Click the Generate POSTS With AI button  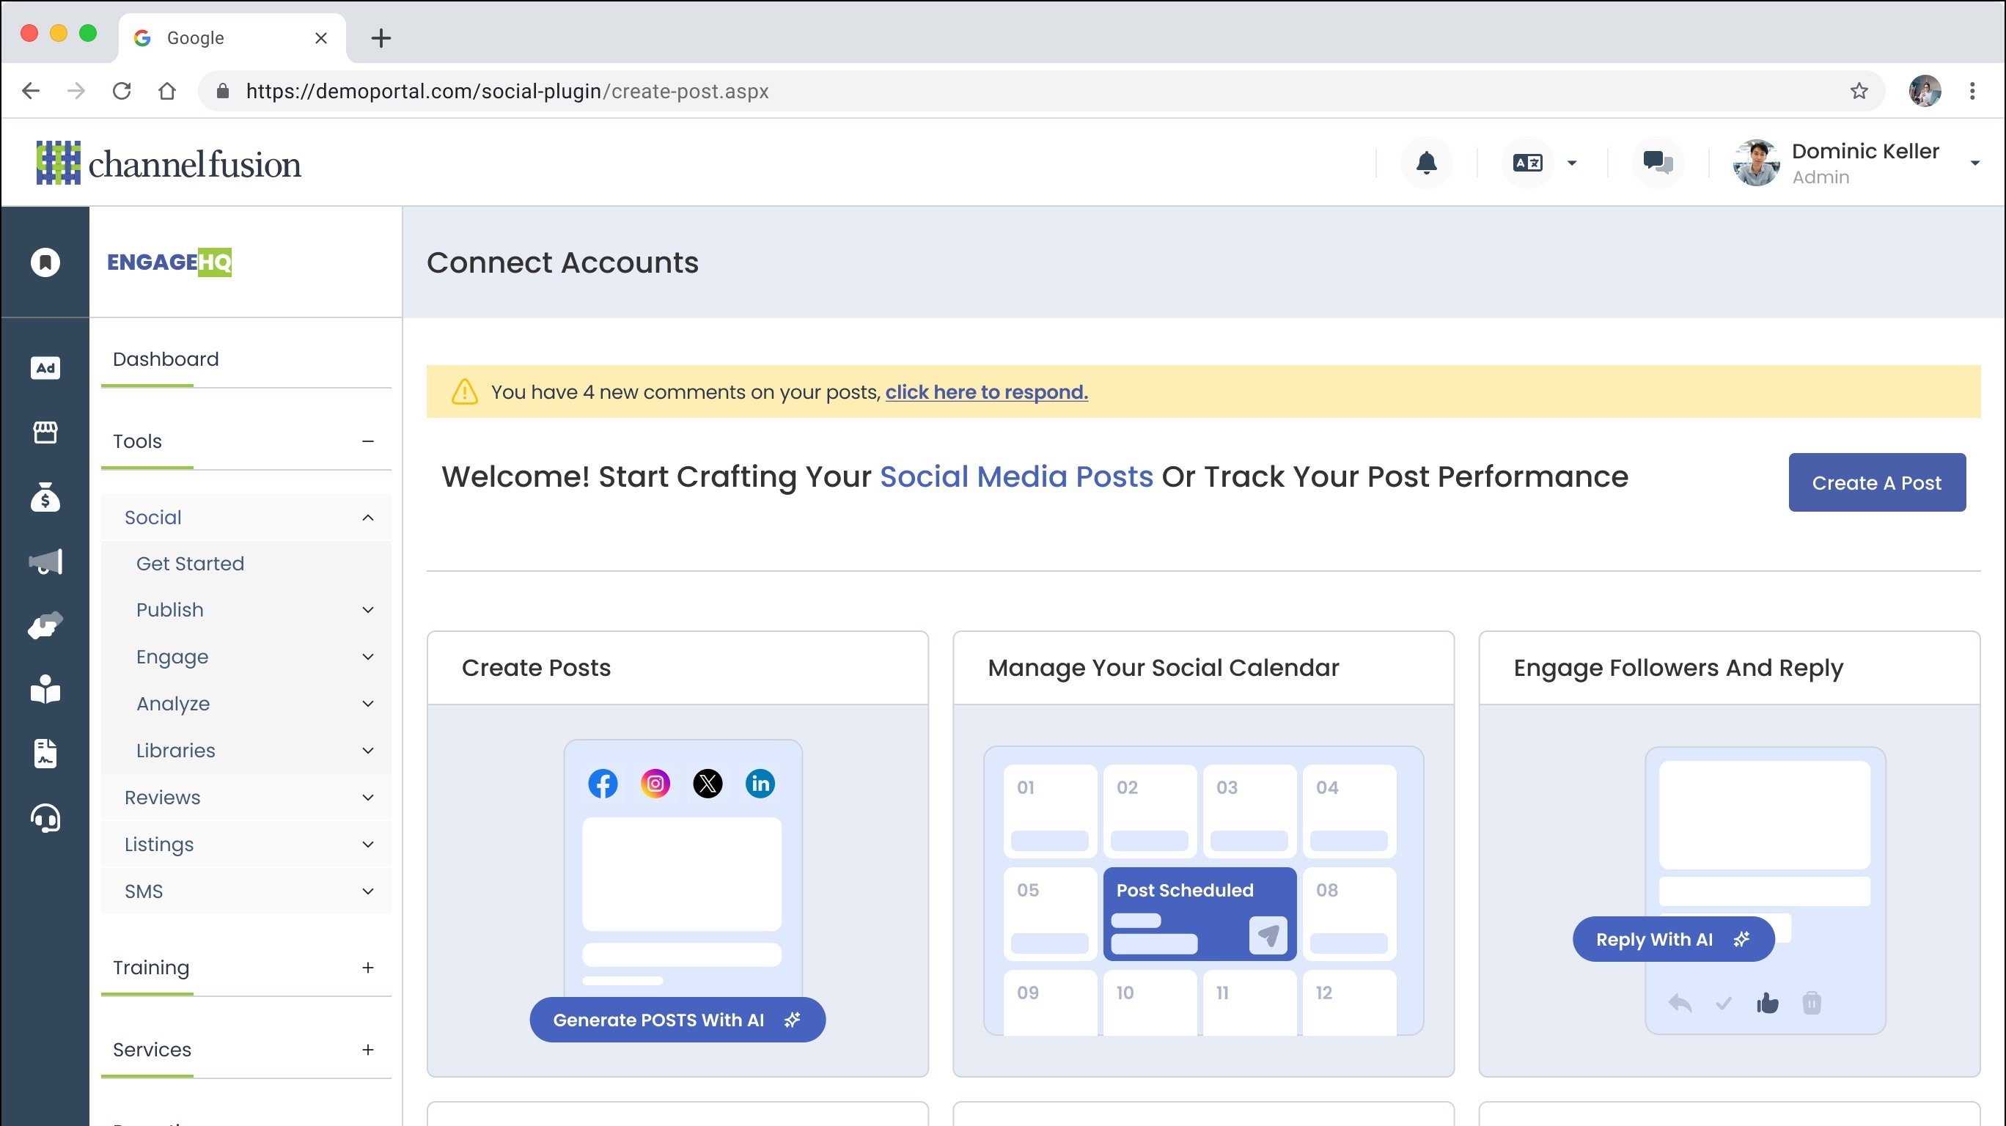pos(677,1019)
